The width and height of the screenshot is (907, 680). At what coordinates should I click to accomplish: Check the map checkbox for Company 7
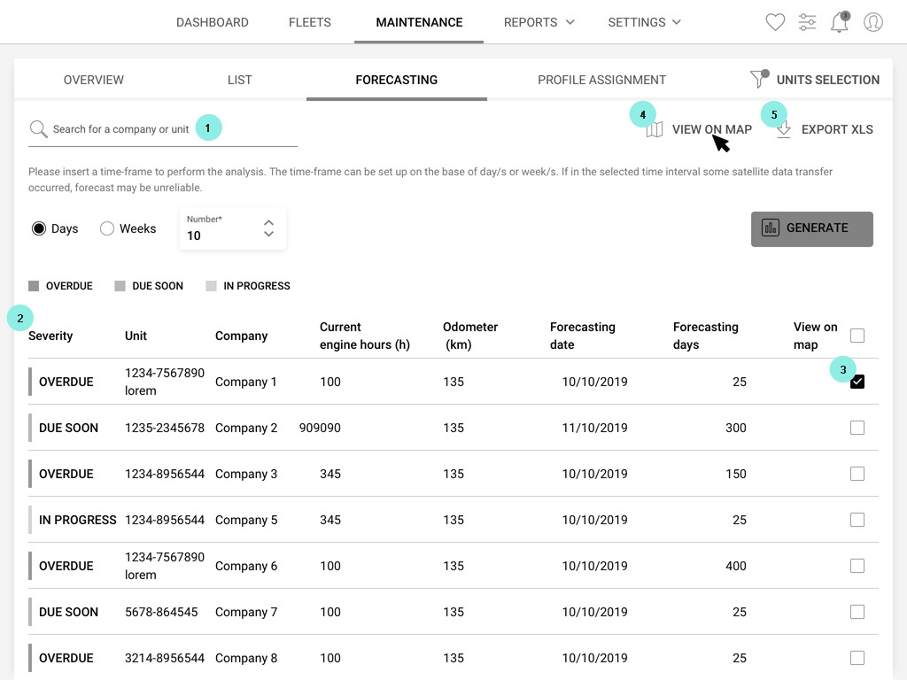[857, 612]
